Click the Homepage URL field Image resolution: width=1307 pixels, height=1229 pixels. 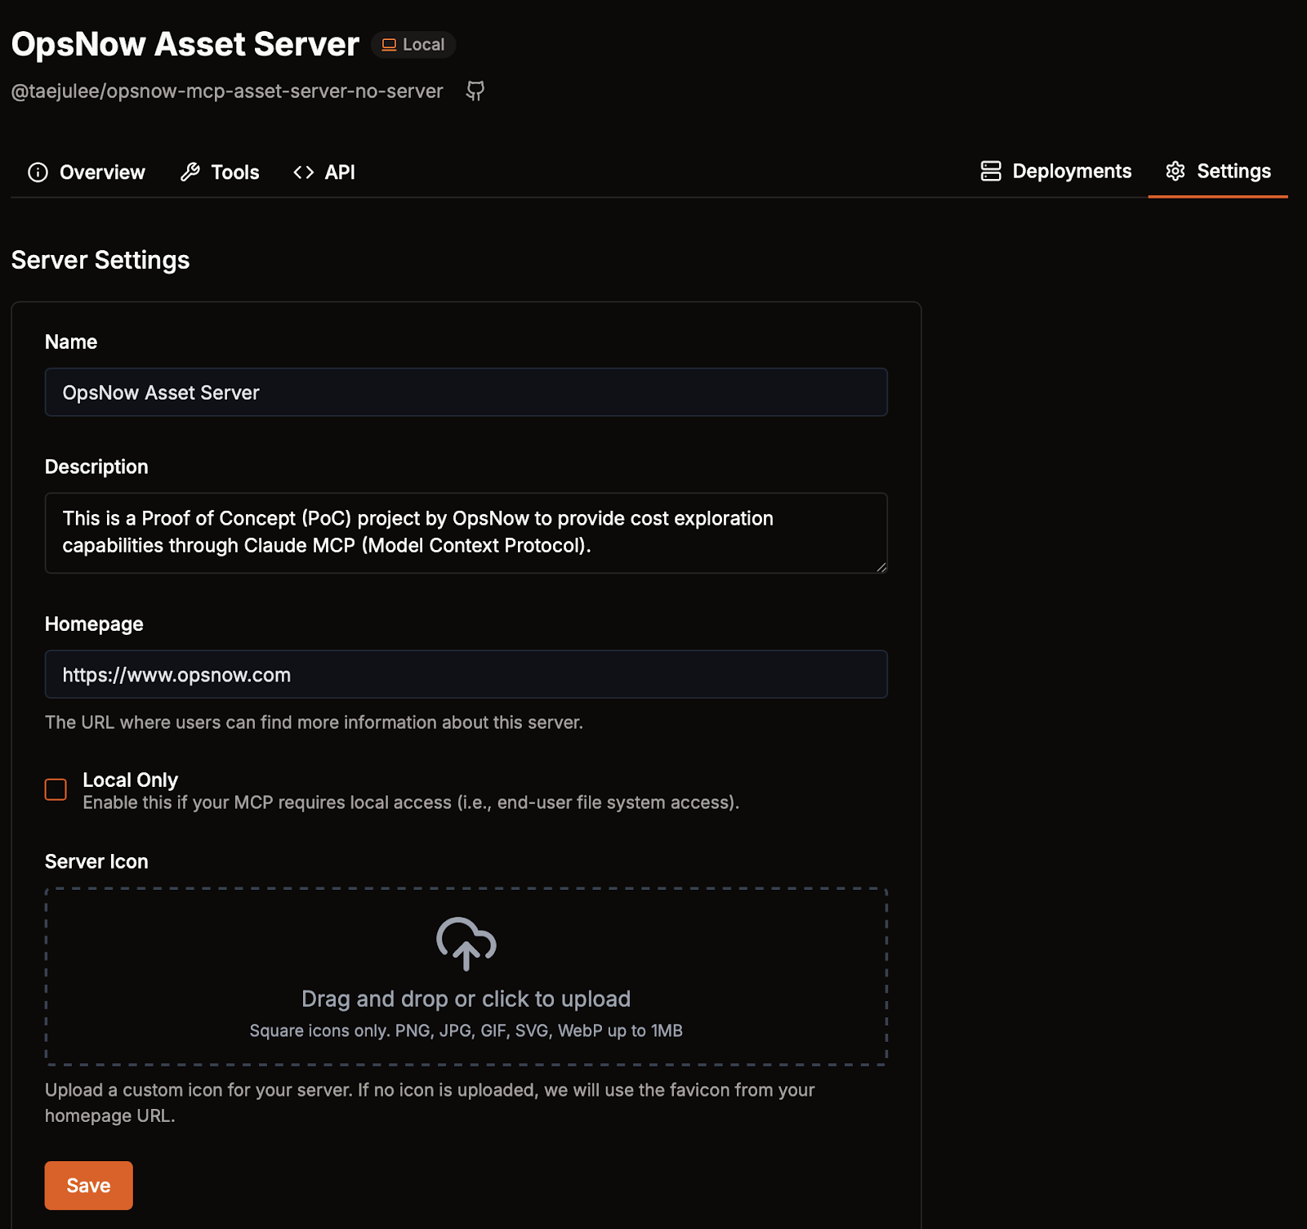point(466,674)
